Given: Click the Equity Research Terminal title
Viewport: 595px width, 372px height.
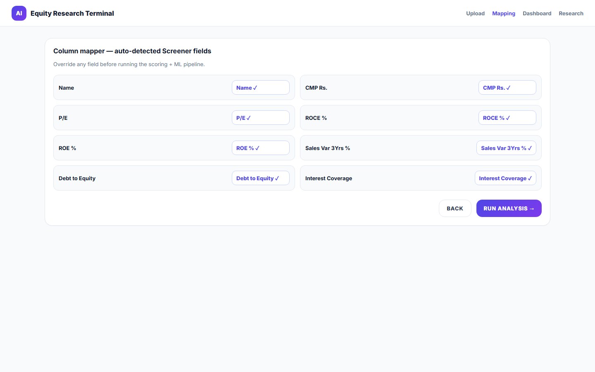Looking at the screenshot, I should pyautogui.click(x=72, y=13).
